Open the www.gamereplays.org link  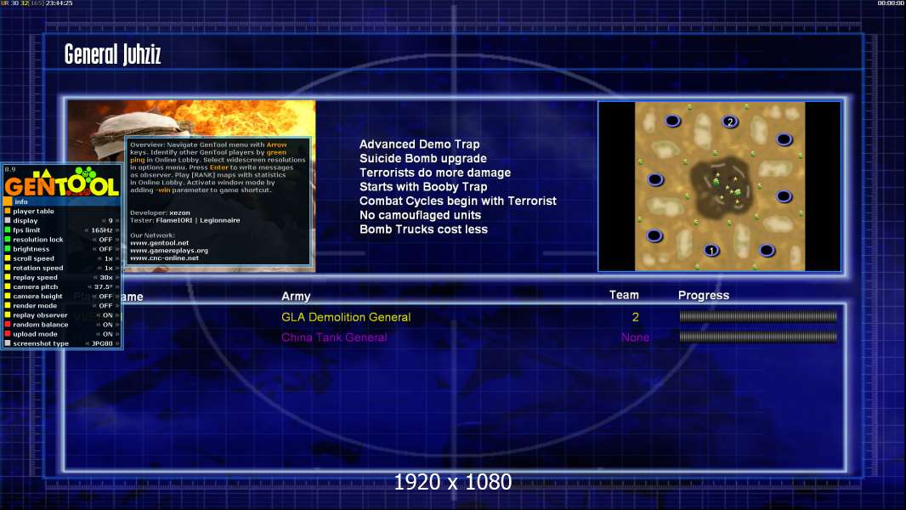(x=169, y=250)
